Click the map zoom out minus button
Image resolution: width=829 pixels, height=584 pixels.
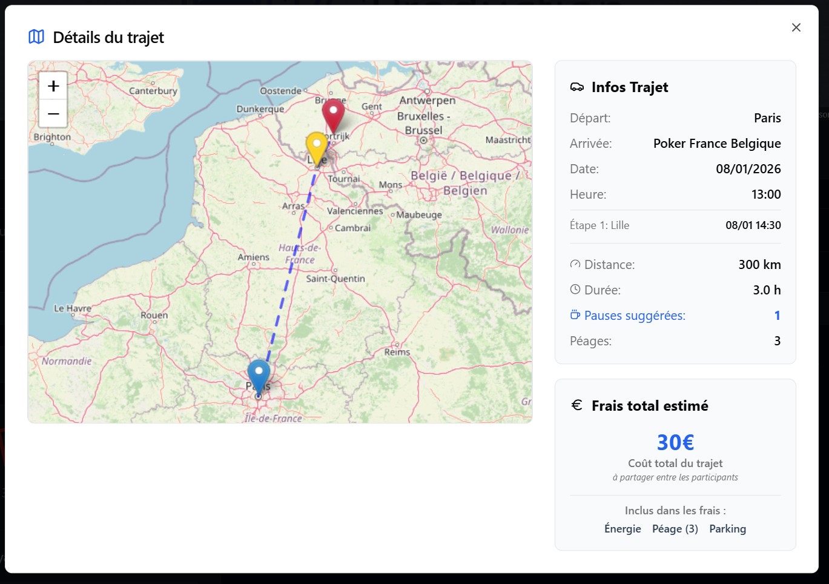(53, 114)
